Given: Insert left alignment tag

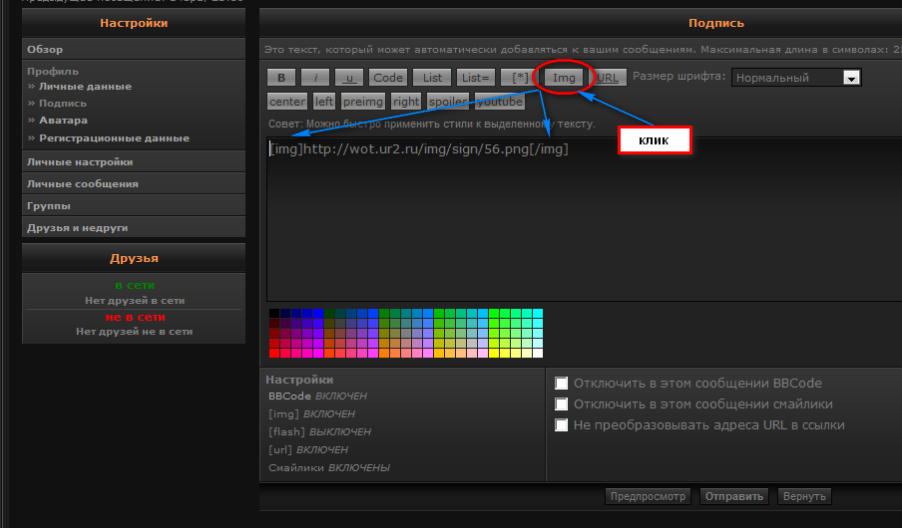Looking at the screenshot, I should click(324, 102).
